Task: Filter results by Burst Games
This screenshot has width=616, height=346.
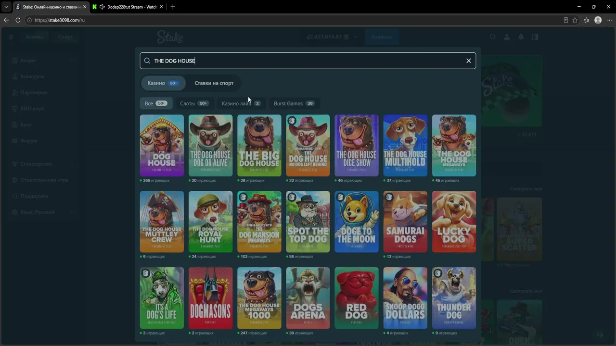Action: tap(294, 103)
